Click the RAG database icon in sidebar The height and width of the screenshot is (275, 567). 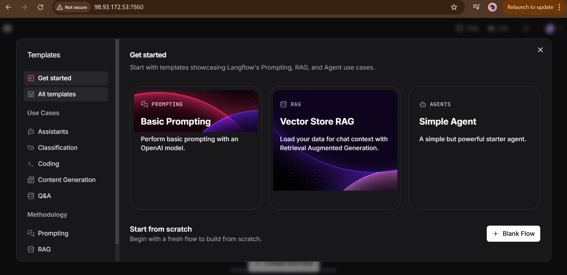pyautogui.click(x=31, y=249)
